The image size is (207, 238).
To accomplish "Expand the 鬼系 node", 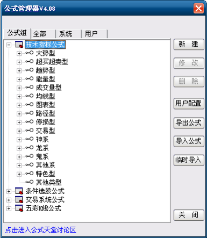I will point(19,157).
